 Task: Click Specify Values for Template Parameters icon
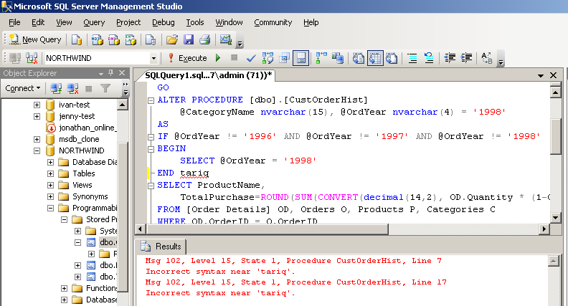487,58
